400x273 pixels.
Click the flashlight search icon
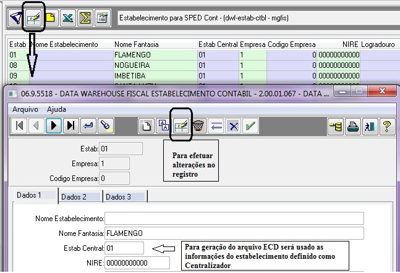[105, 125]
